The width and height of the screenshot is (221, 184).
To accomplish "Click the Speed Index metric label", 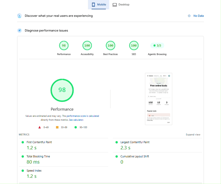I will (34, 171).
